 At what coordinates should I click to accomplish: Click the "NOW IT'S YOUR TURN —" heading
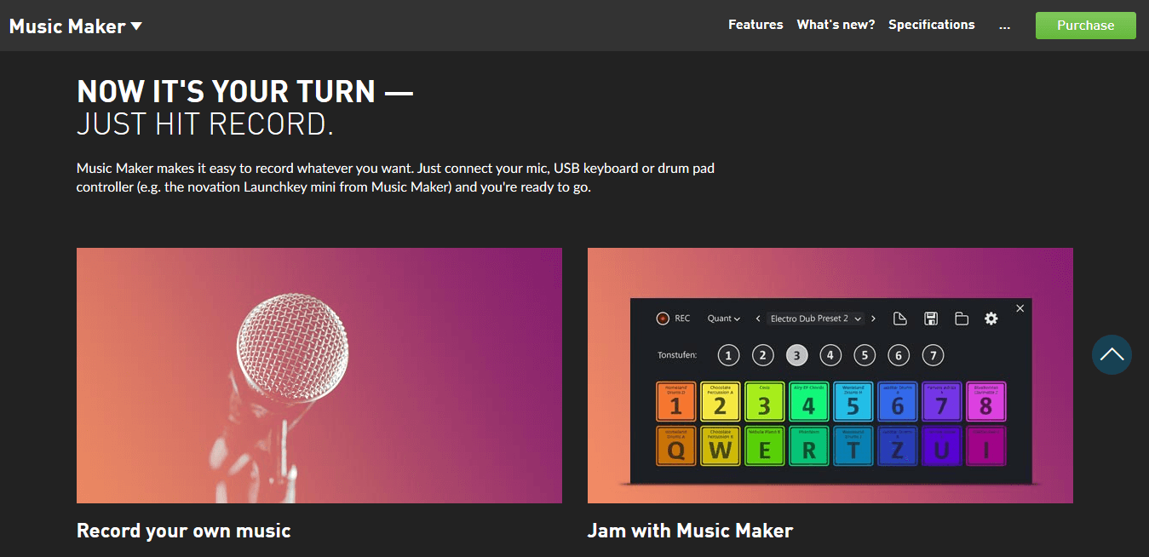point(245,91)
